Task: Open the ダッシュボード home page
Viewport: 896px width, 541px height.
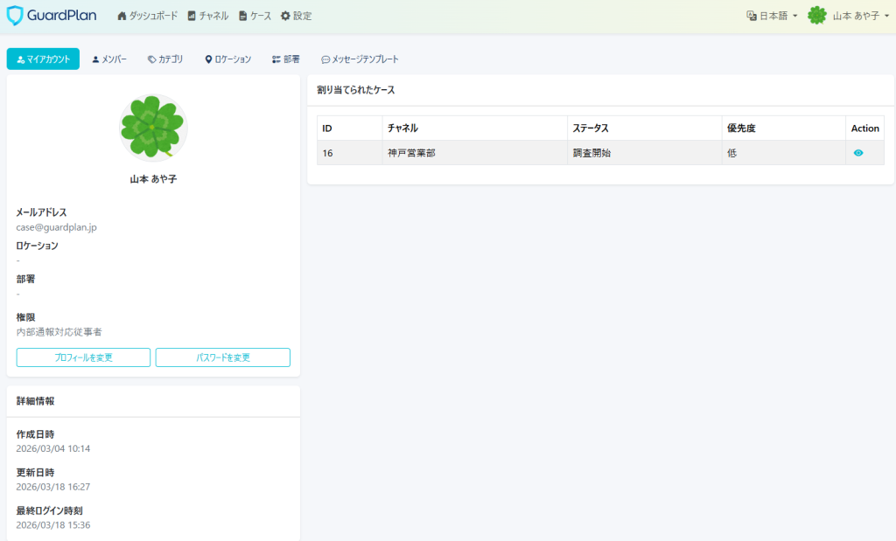Action: pyautogui.click(x=147, y=16)
